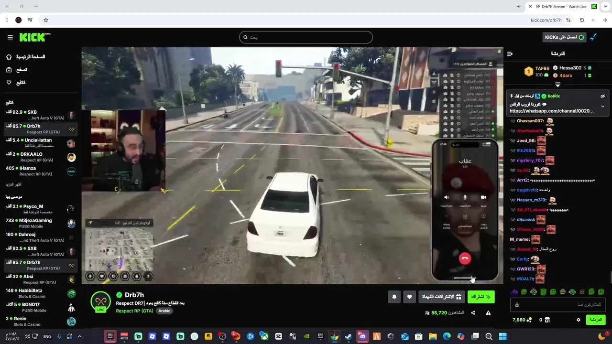This screenshot has width=612, height=344.
Task: Click the chat username Ghassan007
Action: (530, 121)
